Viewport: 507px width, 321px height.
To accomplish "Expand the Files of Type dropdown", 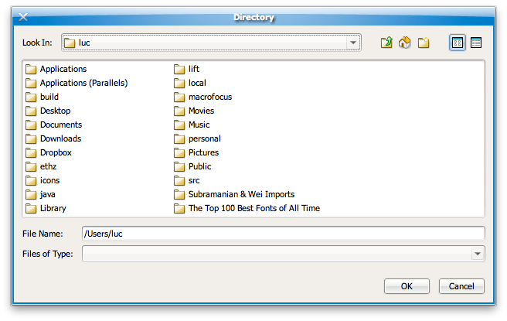I will point(477,254).
